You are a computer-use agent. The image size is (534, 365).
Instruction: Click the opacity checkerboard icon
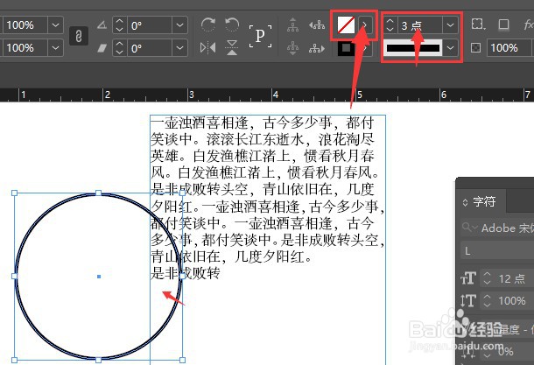pyautogui.click(x=475, y=47)
